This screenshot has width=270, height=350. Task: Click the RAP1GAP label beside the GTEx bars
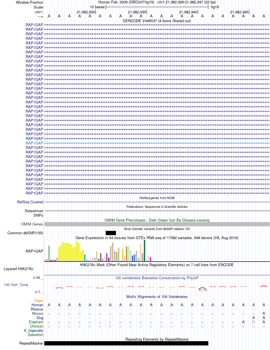[x=34, y=251]
